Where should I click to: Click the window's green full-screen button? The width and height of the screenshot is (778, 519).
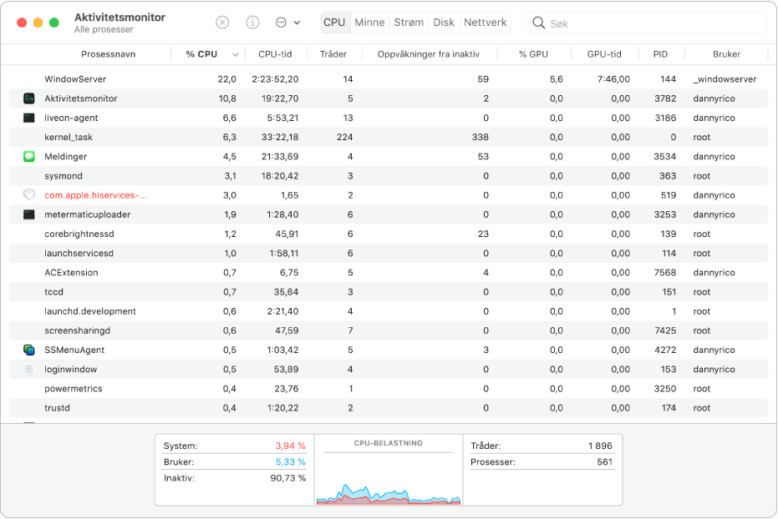[x=54, y=23]
